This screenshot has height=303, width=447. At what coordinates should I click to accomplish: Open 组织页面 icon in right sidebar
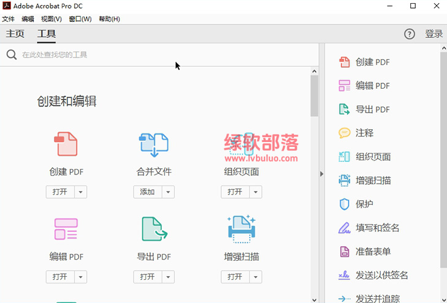(x=344, y=157)
